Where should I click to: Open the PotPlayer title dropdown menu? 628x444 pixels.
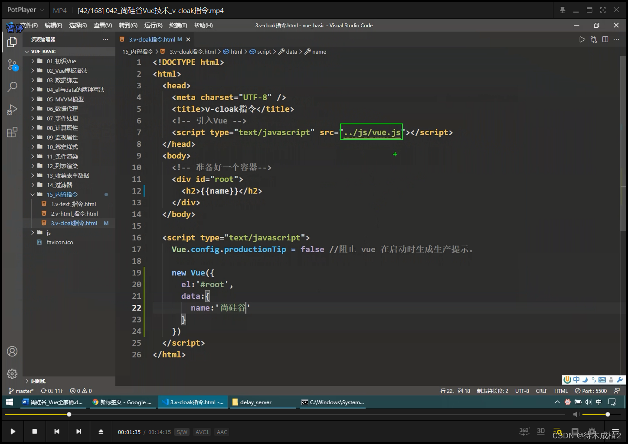point(25,10)
